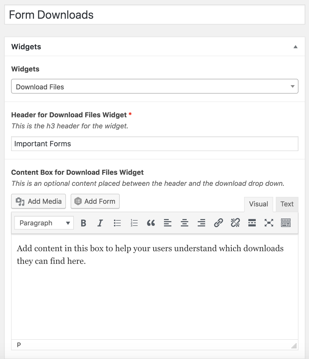Image resolution: width=309 pixels, height=359 pixels.
Task: Remove link with the unlink icon
Action: click(x=235, y=223)
